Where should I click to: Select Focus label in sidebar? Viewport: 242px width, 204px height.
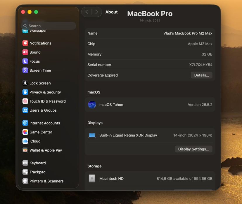34,61
